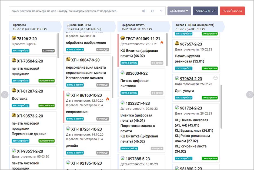Take order 803600-9-22 into work
Screen dimensions: 254x170
(129, 93)
